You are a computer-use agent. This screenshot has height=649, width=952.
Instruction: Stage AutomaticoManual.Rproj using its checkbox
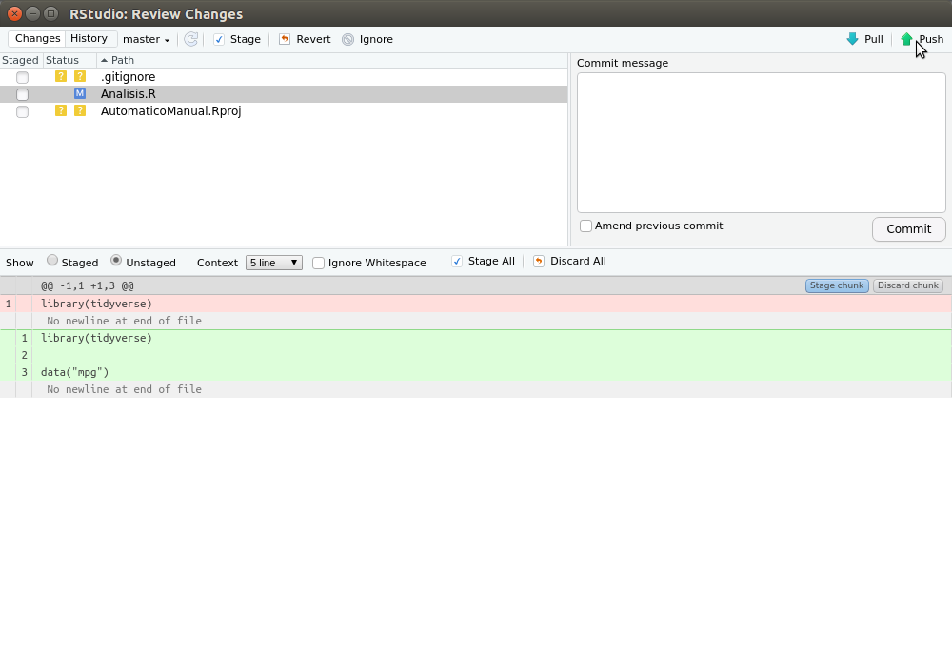(x=22, y=111)
